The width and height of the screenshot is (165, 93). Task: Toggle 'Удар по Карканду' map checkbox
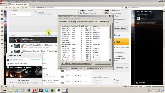(x=79, y=13)
